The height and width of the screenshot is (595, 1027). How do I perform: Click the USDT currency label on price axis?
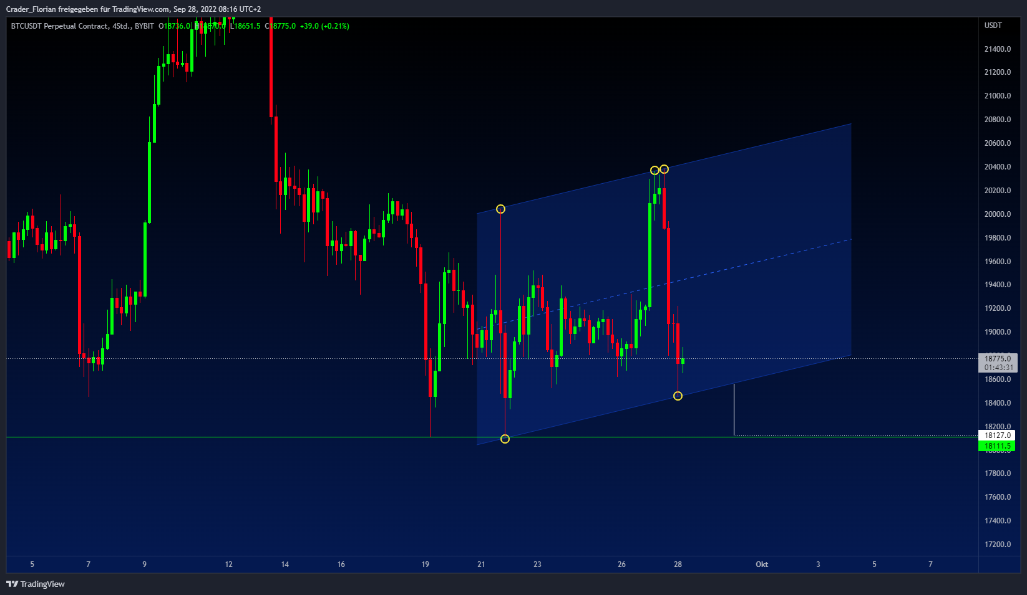pyautogui.click(x=993, y=26)
